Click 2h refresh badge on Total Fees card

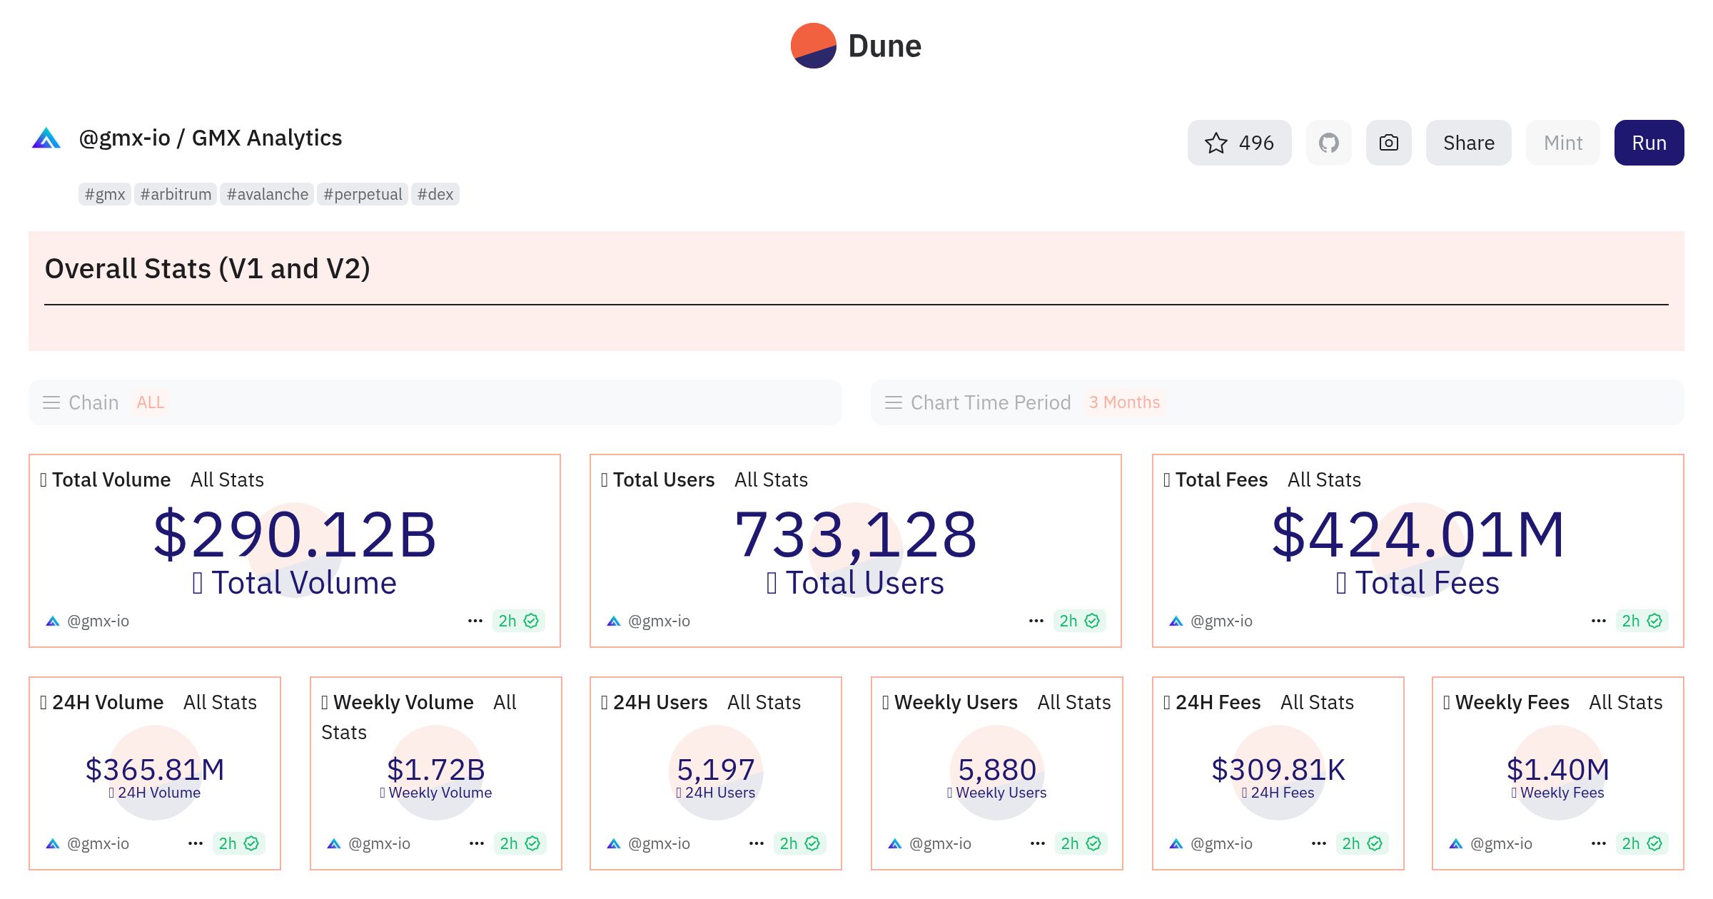pyautogui.click(x=1642, y=621)
